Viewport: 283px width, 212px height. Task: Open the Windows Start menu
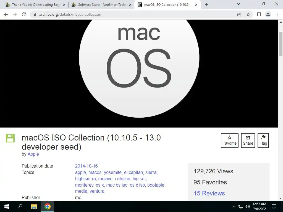tap(7, 206)
